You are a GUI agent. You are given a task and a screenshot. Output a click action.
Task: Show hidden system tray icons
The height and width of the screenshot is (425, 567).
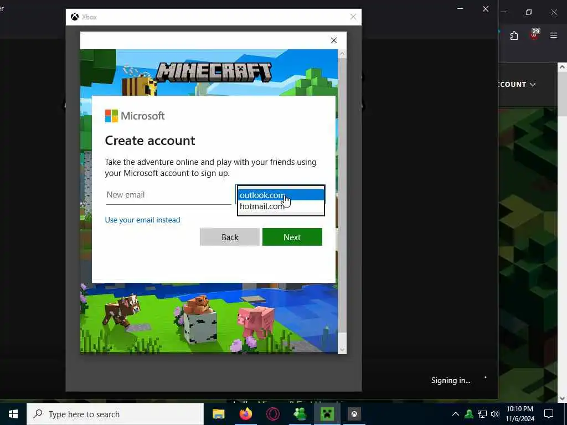[456, 414]
